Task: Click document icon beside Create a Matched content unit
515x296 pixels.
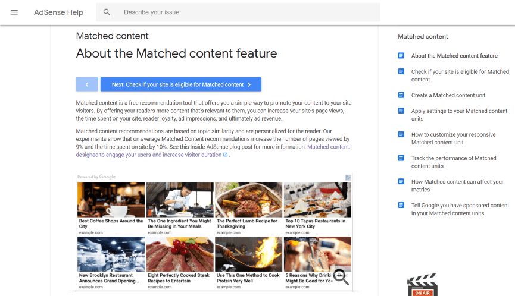Action: pyautogui.click(x=401, y=95)
